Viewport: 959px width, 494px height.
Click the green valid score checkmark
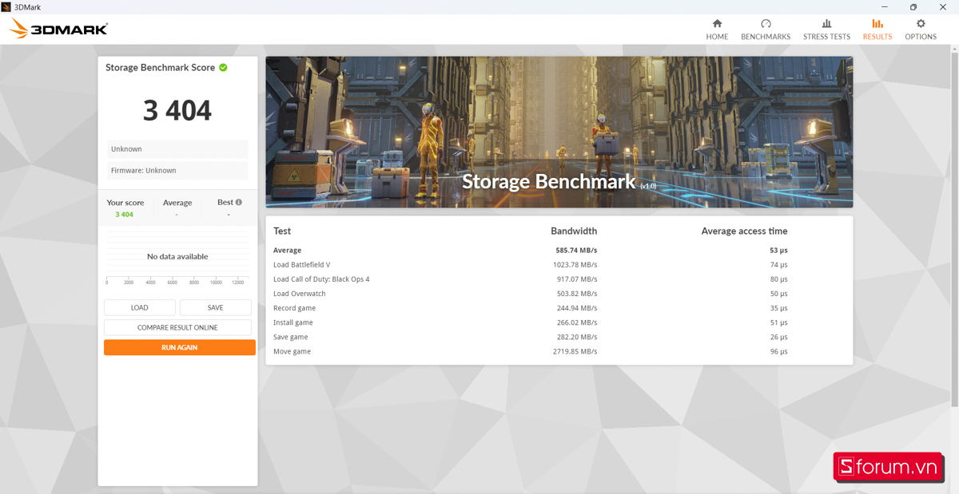pos(223,68)
